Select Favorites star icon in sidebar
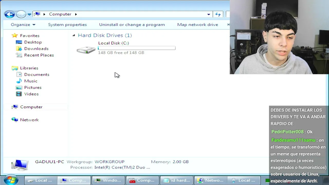329x185 pixels. (x=15, y=35)
